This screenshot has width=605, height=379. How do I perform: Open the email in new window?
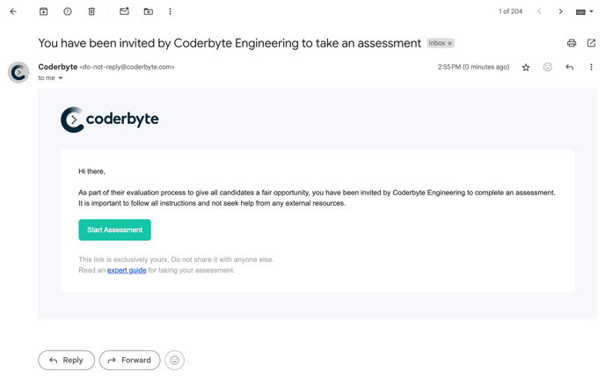[591, 43]
